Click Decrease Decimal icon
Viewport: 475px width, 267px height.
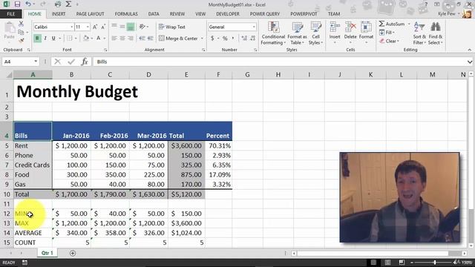[252, 38]
